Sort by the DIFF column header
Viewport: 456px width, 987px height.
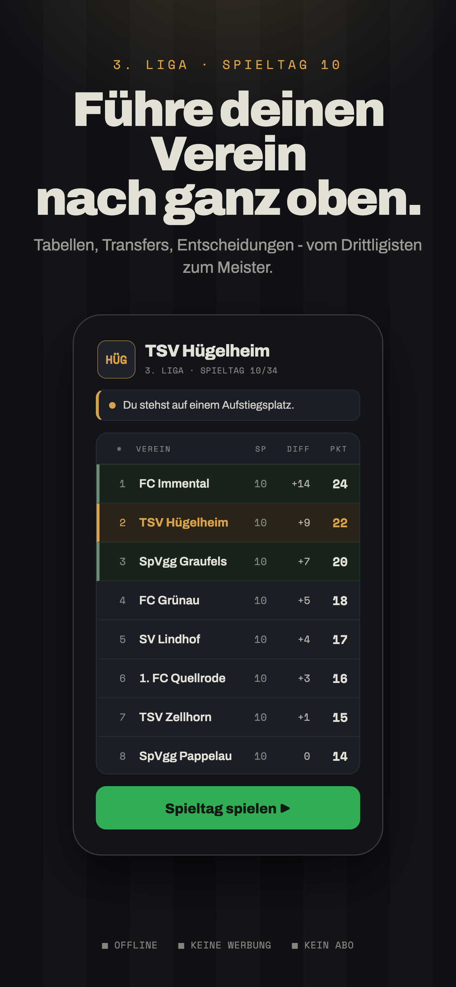point(298,449)
